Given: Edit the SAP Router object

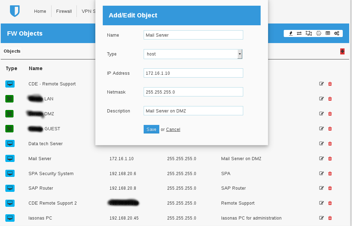Looking at the screenshot, I should 321,188.
